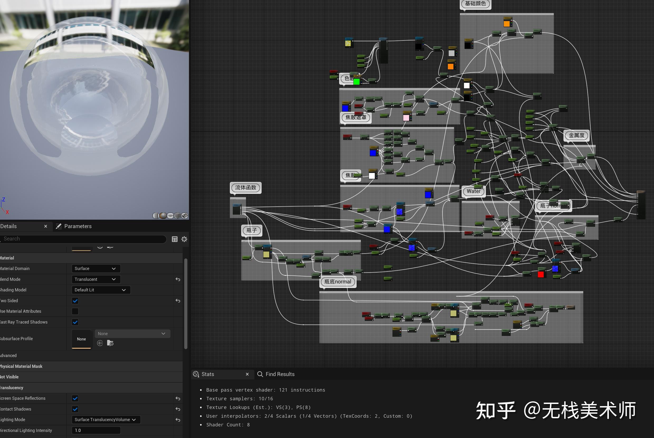Expand the Lighting Mode dropdown

point(106,419)
